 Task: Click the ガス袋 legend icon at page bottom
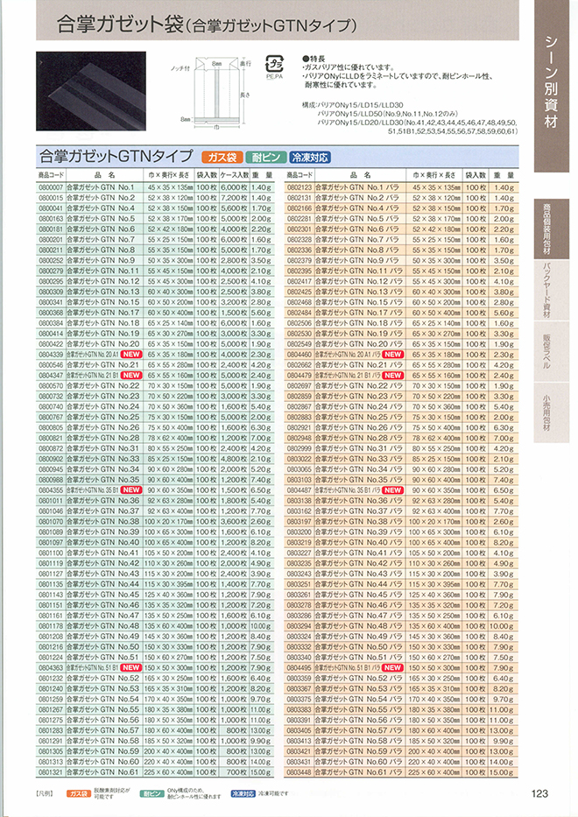[79, 792]
